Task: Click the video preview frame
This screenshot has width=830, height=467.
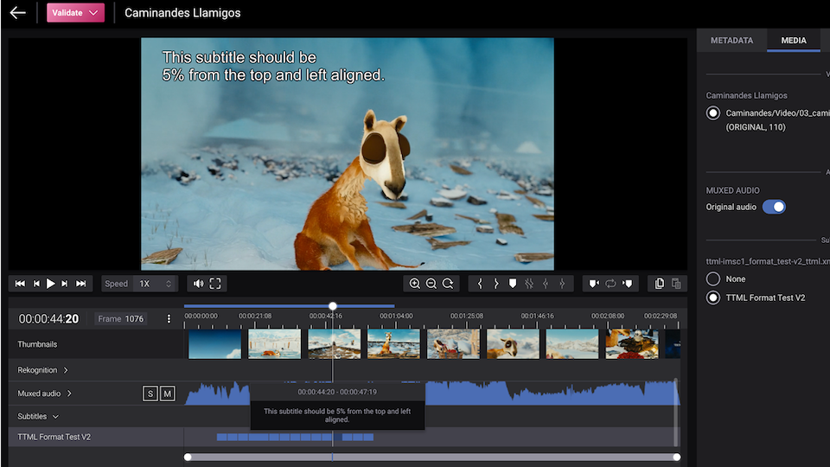Action: pyautogui.click(x=348, y=154)
